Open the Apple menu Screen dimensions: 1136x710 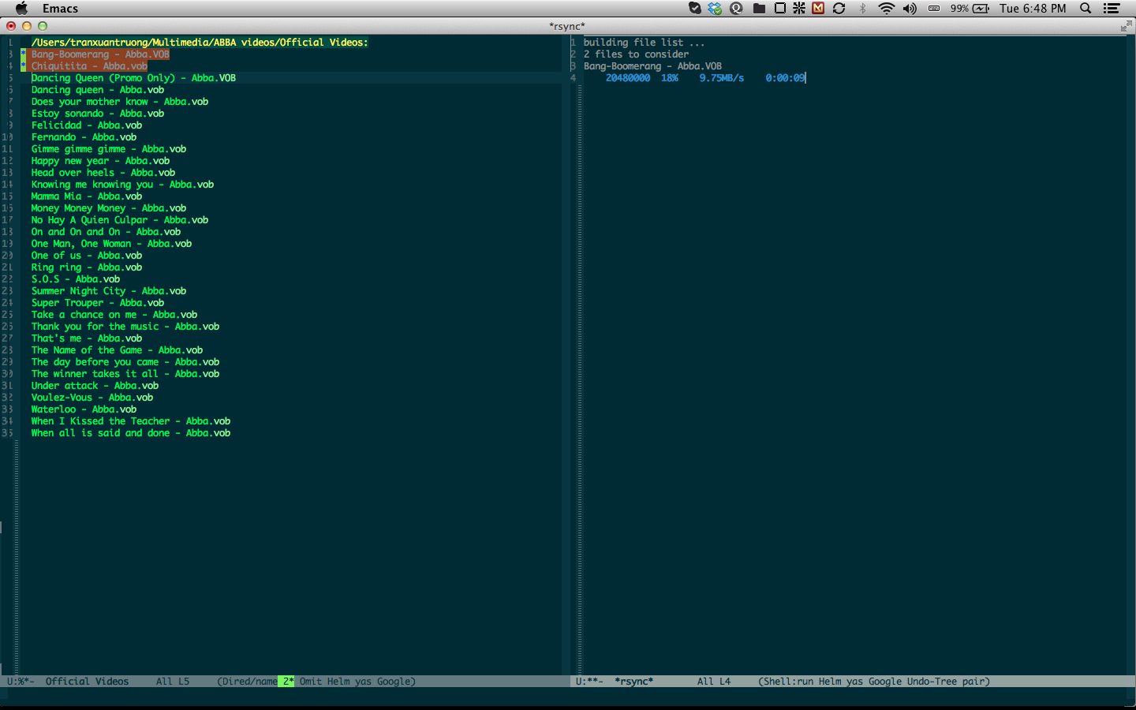click(x=22, y=8)
